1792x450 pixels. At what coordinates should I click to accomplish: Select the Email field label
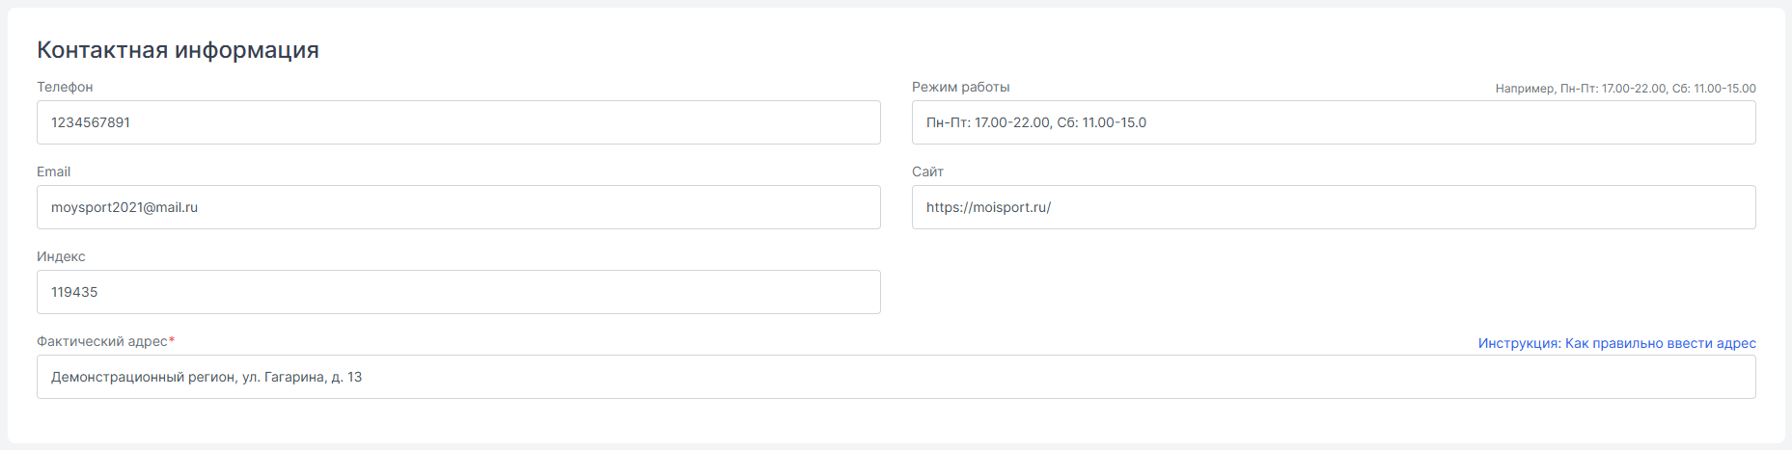(54, 172)
